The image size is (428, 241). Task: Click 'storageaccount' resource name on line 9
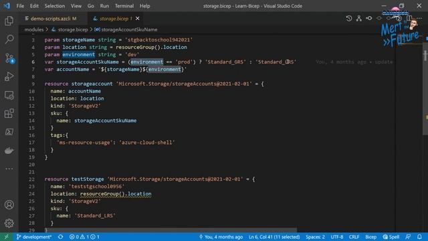click(x=92, y=84)
